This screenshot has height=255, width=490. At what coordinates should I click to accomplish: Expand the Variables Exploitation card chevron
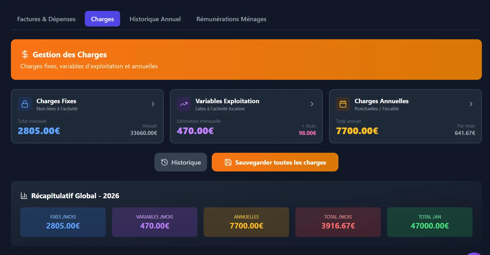312,104
